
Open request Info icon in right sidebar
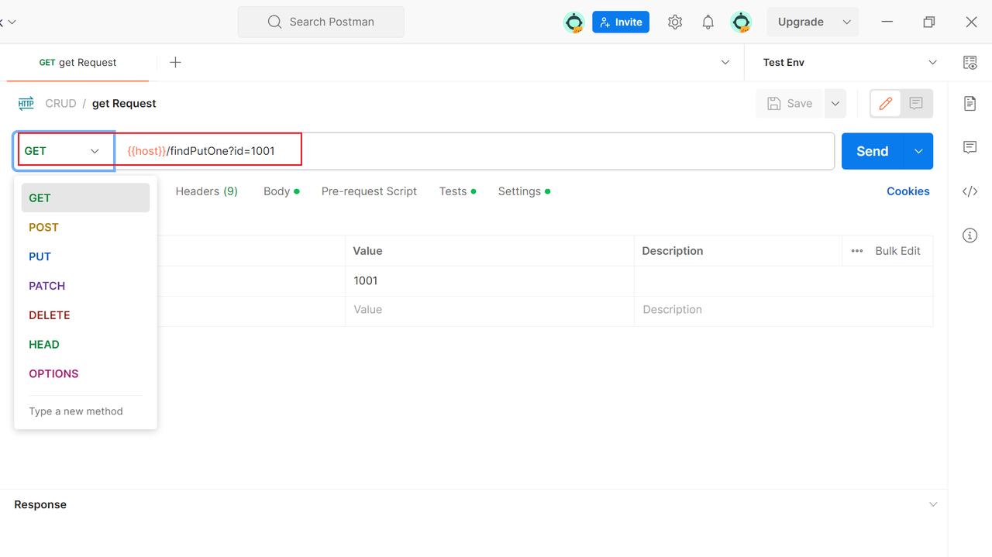coord(970,236)
